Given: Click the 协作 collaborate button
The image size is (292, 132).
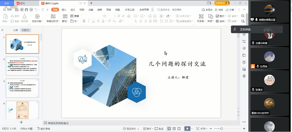Looking at the screenshot, I should [x=219, y=10].
